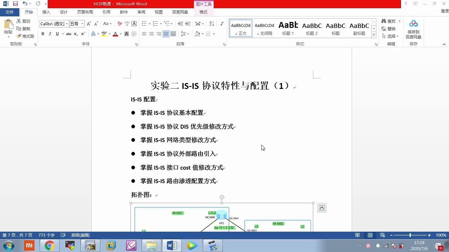This screenshot has width=449, height=252.
Task: Click the Copy (复制) button
Action: point(23,29)
